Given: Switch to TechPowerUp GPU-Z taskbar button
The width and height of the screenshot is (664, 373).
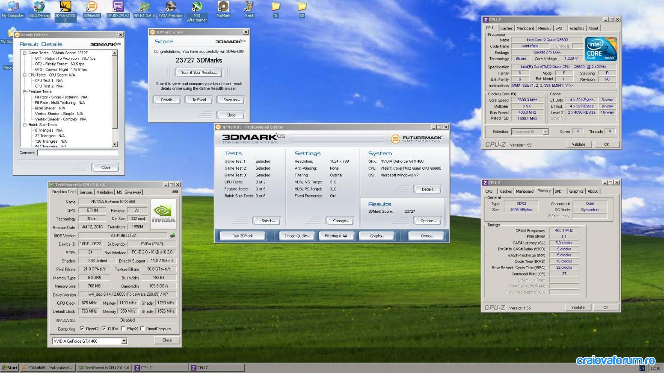Looking at the screenshot, I should pos(104,367).
